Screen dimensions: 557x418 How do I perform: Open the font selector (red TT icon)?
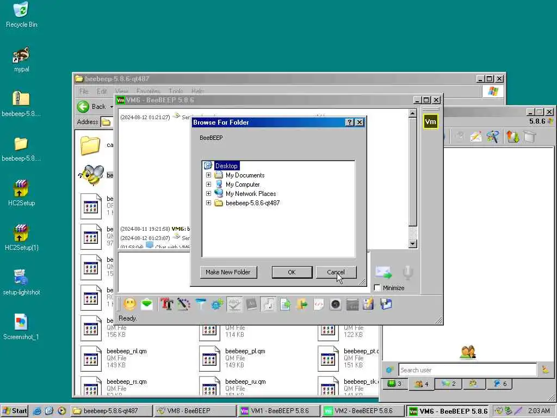[166, 304]
